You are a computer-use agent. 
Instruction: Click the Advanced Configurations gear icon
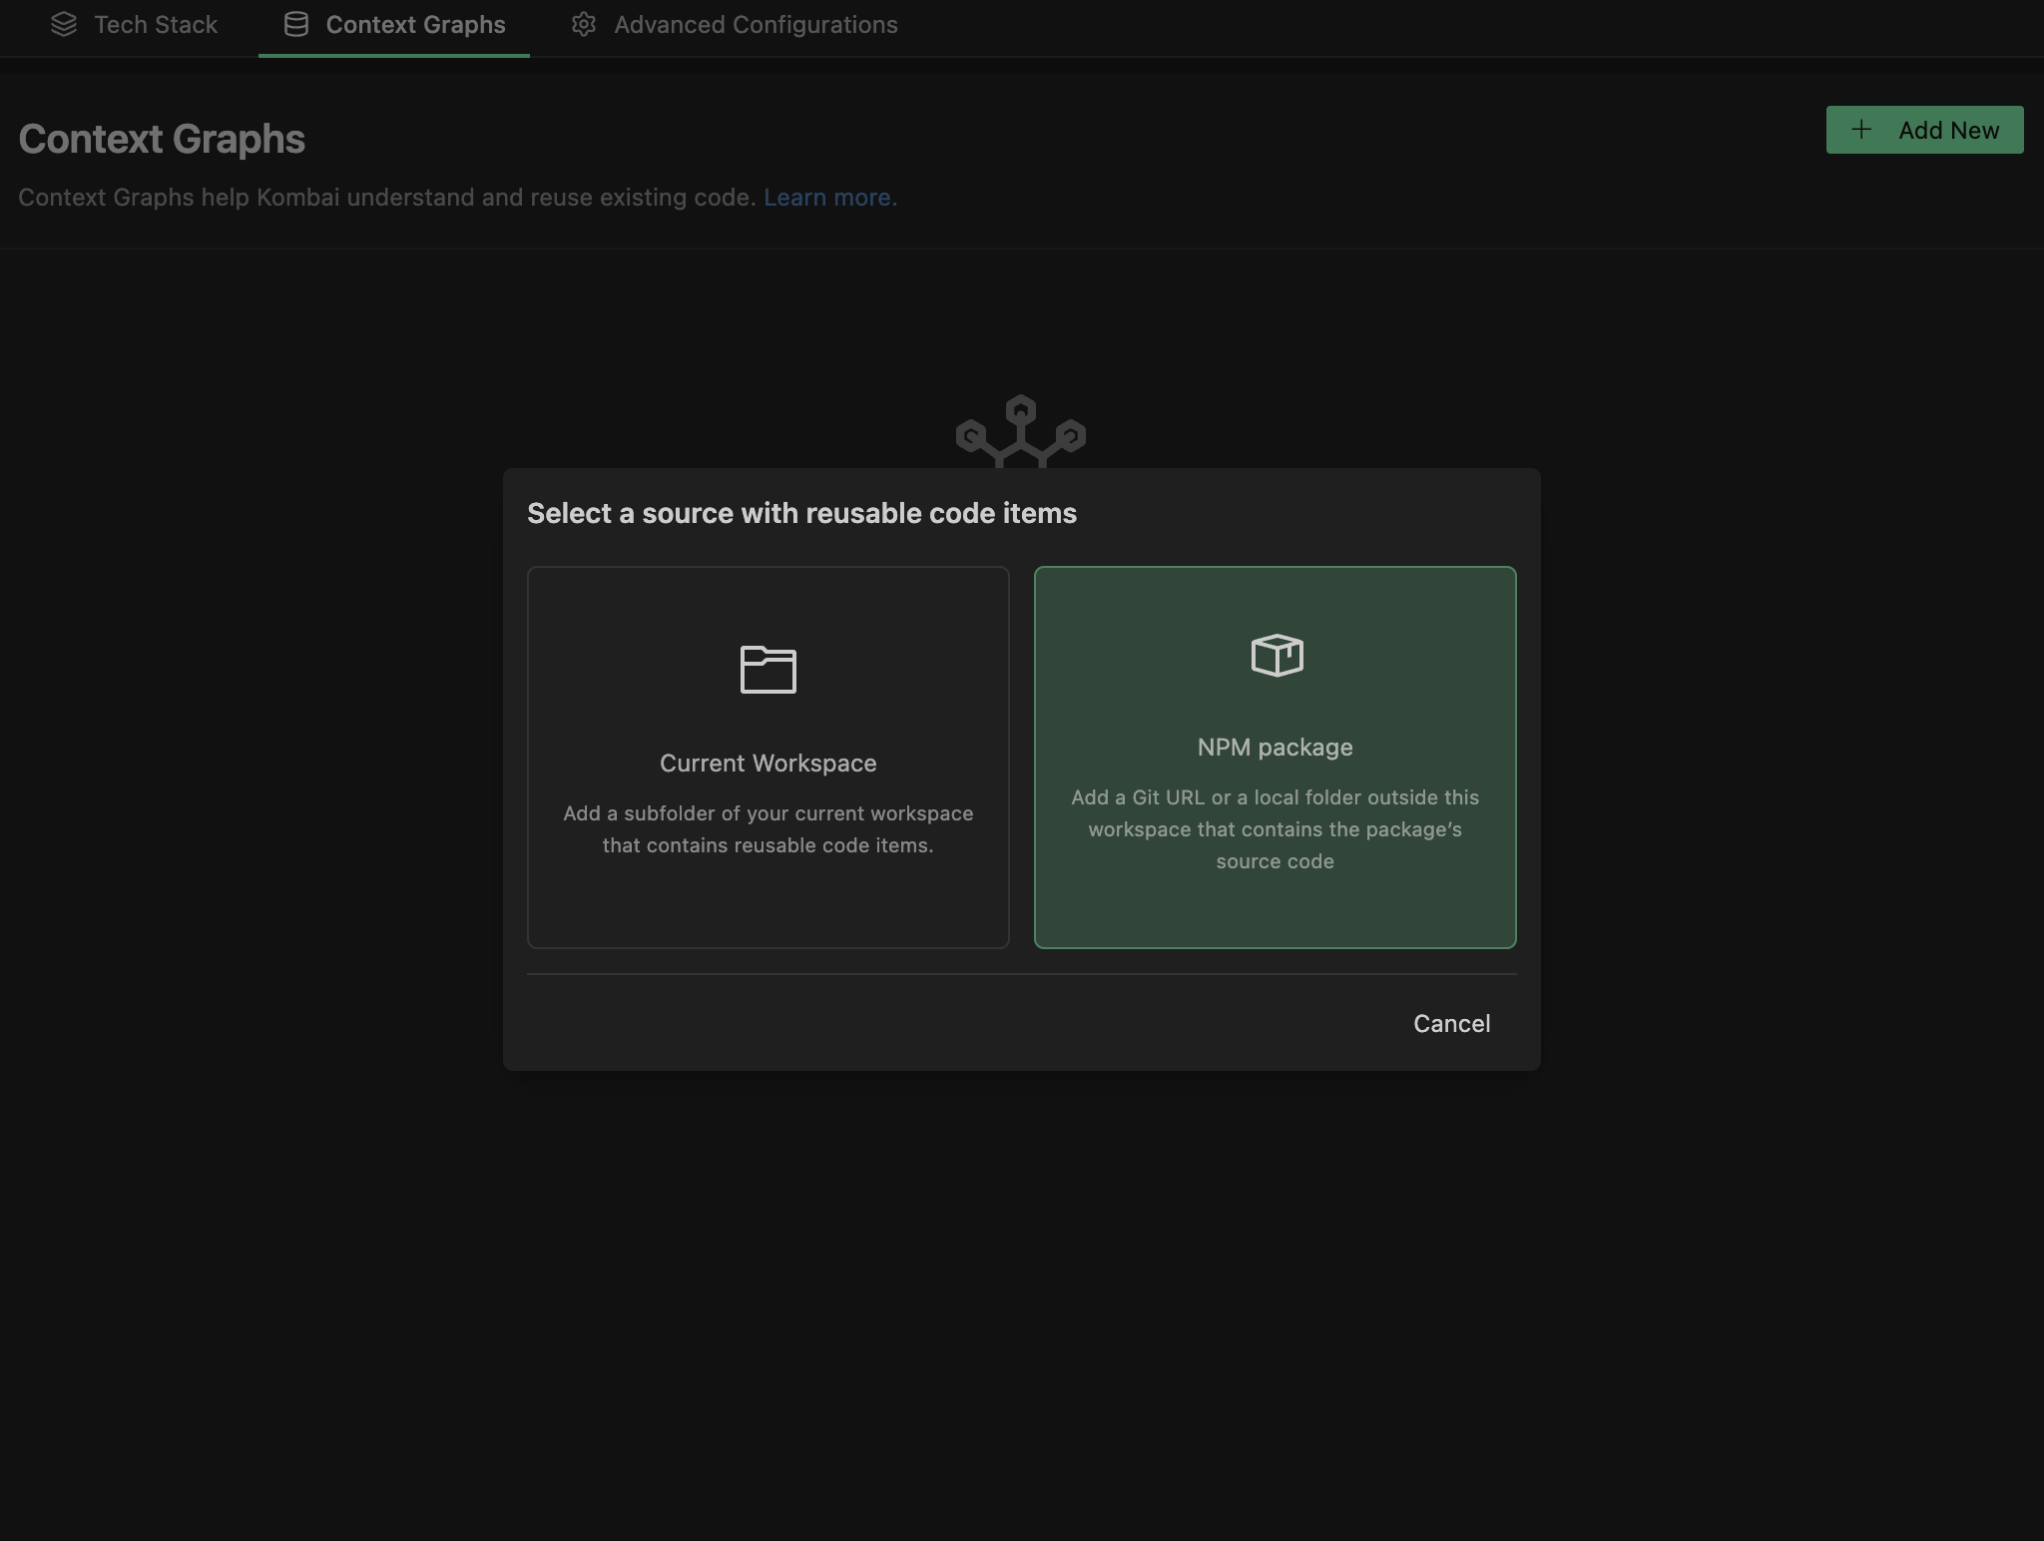click(584, 25)
